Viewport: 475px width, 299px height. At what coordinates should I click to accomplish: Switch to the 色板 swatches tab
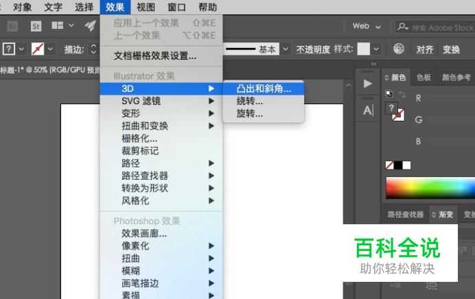(424, 77)
